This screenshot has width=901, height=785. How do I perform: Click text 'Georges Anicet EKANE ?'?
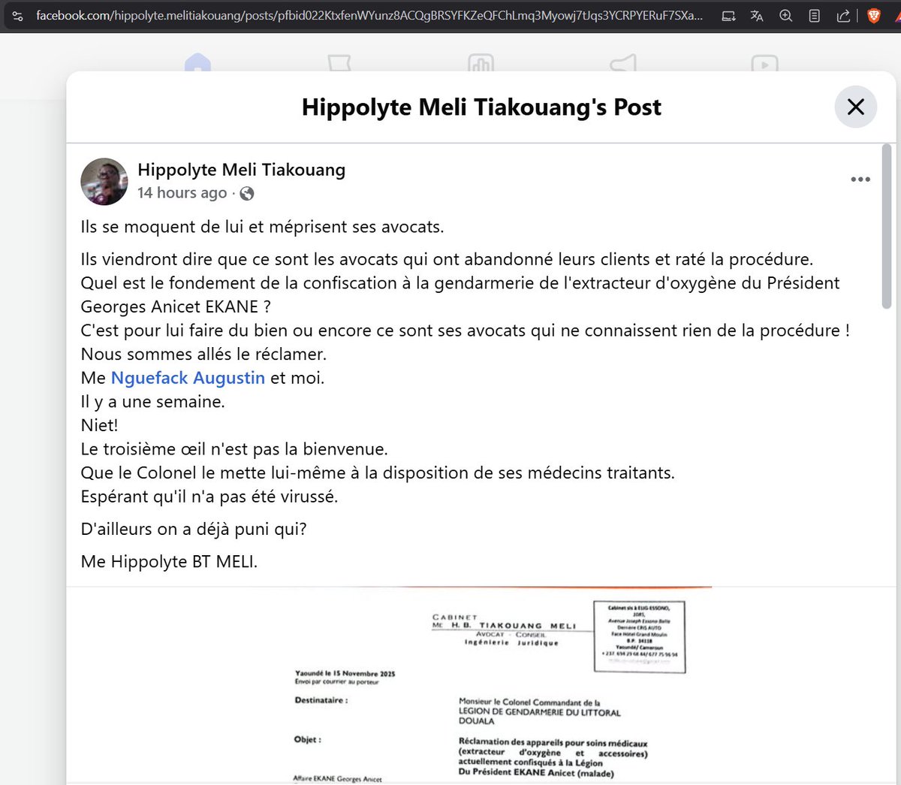click(176, 306)
